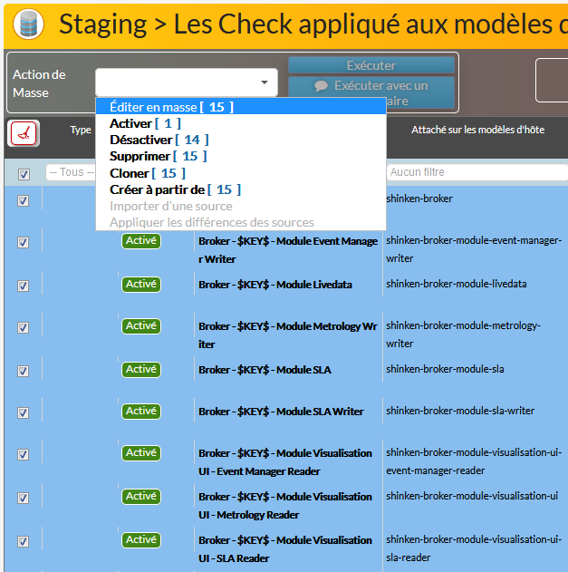
Task: Uncheck the Module Livedata row checkbox
Action: (23, 286)
